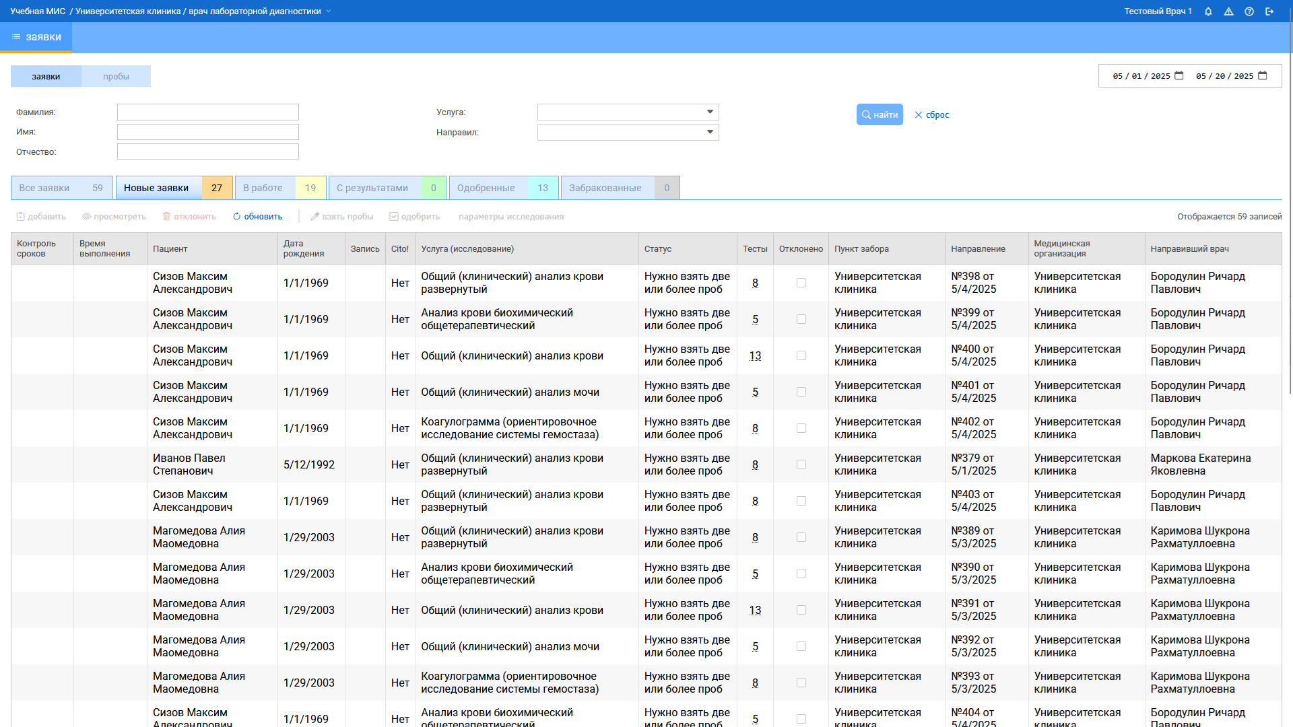Expand the 'Услуга' dropdown

coord(710,112)
